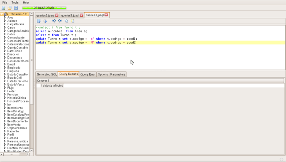
Task: Open the Query Error tab
Action: tap(88, 74)
